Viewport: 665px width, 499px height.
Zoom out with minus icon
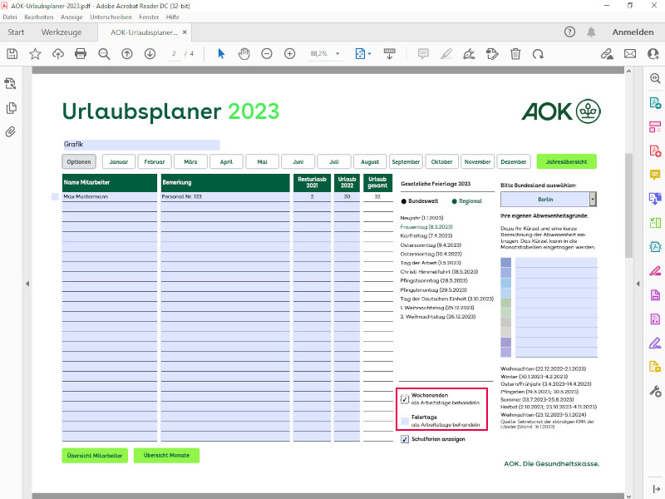point(267,54)
